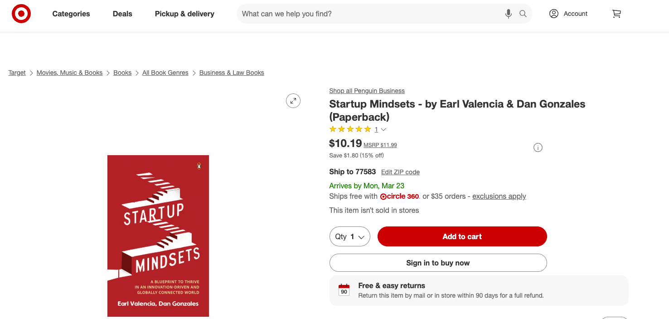The height and width of the screenshot is (319, 669).
Task: Open Pickup & delivery menu
Action: click(x=184, y=14)
